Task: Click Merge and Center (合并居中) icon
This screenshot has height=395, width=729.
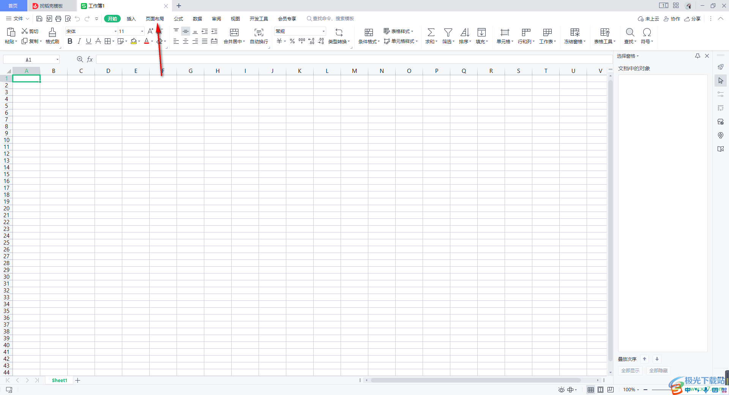Action: (234, 32)
